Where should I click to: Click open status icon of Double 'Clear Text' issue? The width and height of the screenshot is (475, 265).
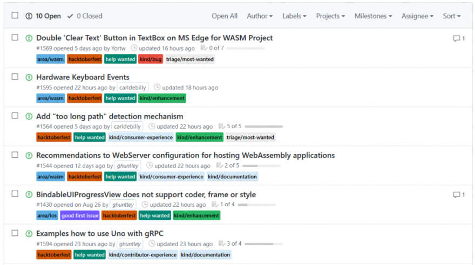click(29, 38)
